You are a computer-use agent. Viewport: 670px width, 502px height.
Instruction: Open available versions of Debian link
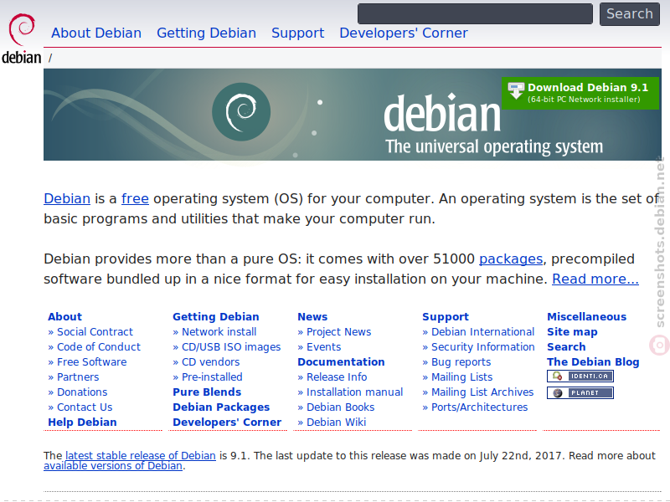pyautogui.click(x=113, y=466)
